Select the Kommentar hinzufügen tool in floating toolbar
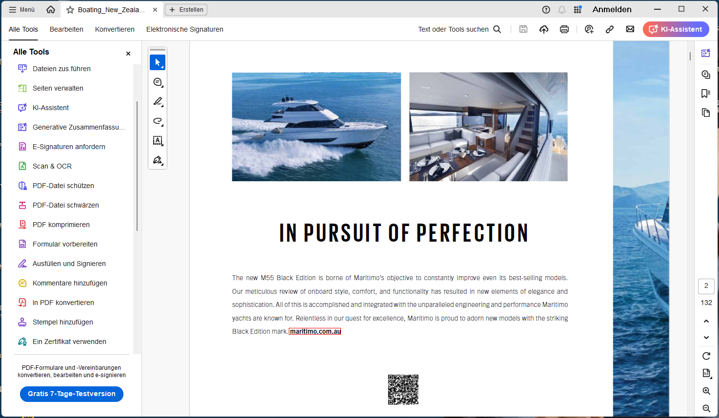This screenshot has width=719, height=418. point(158,82)
